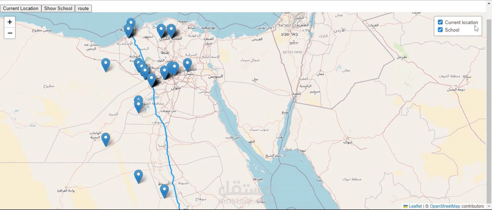
Task: Select the front marker of the Fayoum pair
Action: (138, 106)
